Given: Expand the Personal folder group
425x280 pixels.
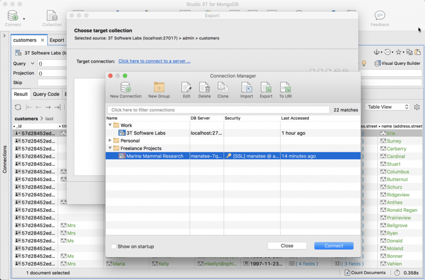Looking at the screenshot, I should click(x=110, y=141).
